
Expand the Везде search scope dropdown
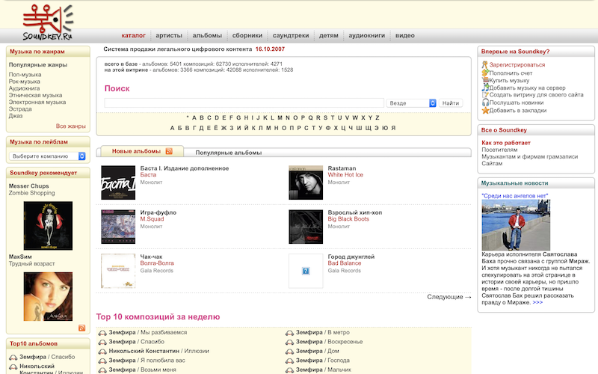click(410, 103)
